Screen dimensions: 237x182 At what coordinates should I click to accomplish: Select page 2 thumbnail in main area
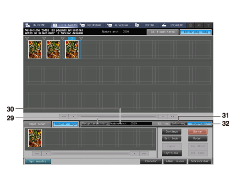tap(53, 49)
